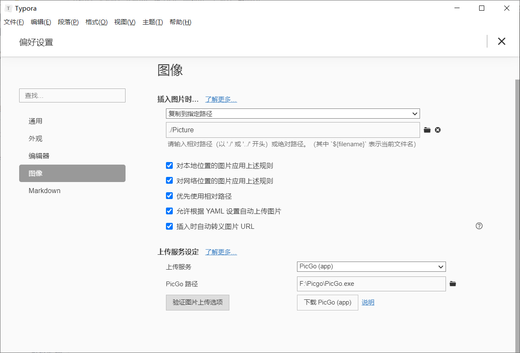Image resolution: width=520 pixels, height=353 pixels.
Task: Open the 格式(O) menu
Action: [97, 22]
